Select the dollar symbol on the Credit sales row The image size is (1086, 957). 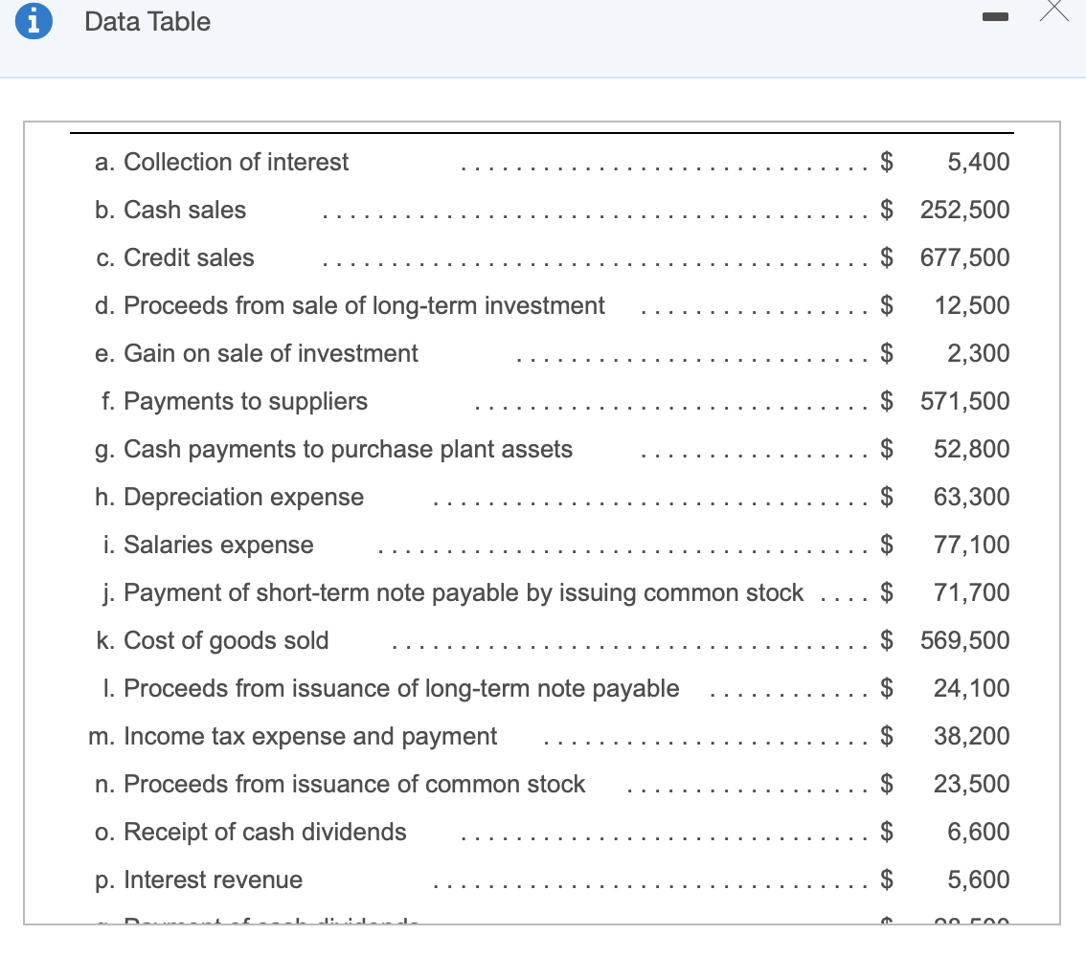click(x=886, y=257)
